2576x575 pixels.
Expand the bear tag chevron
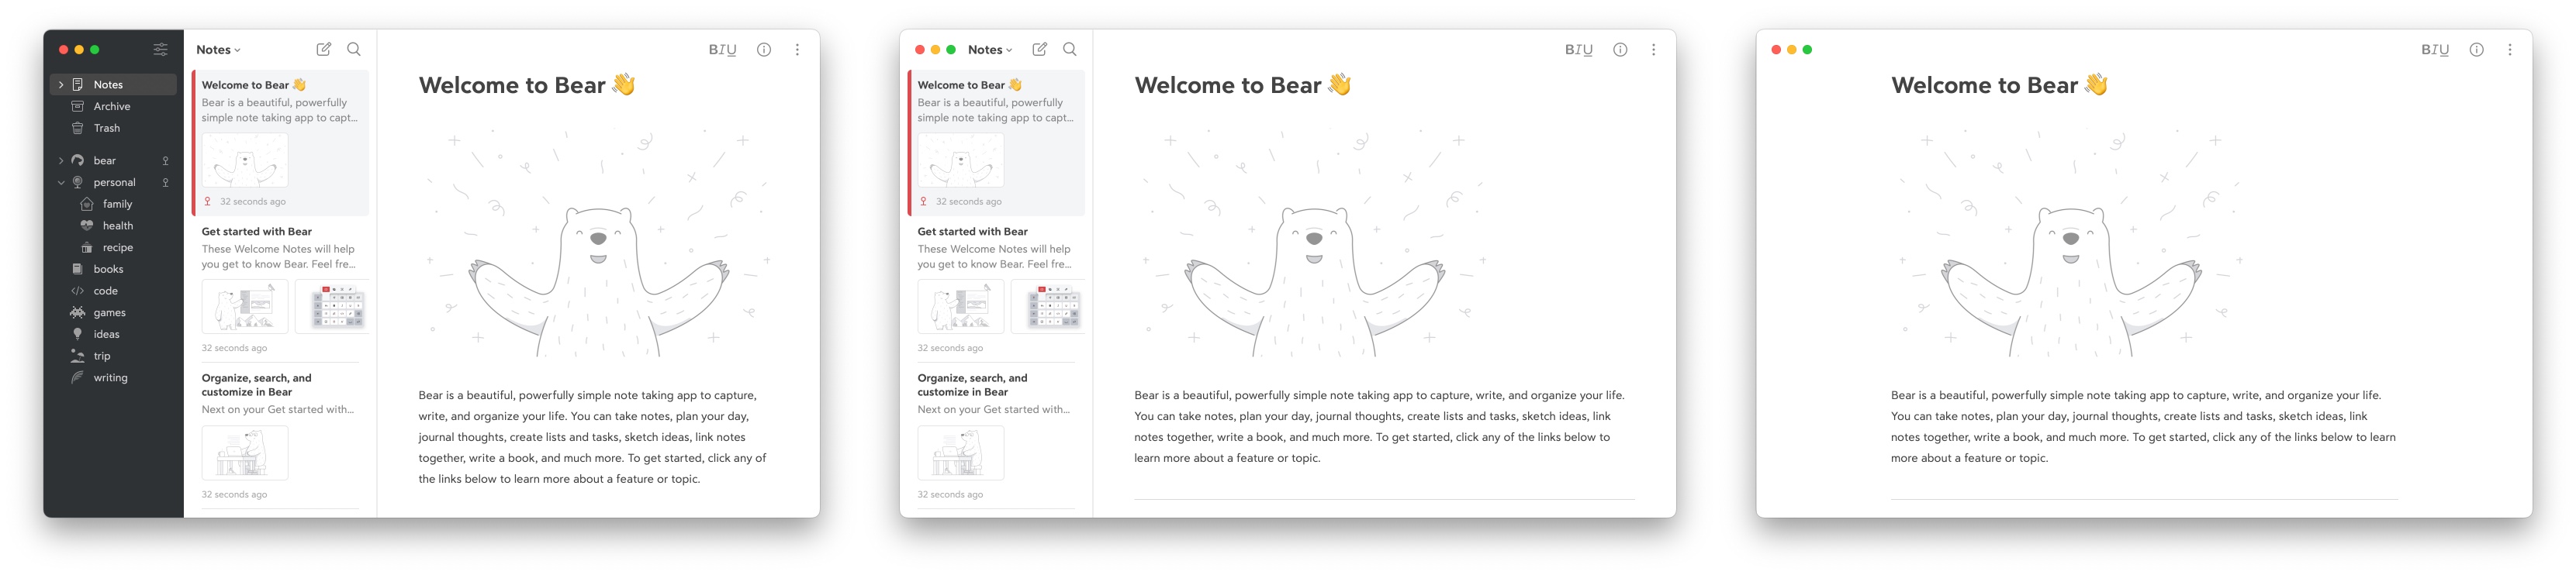click(61, 160)
